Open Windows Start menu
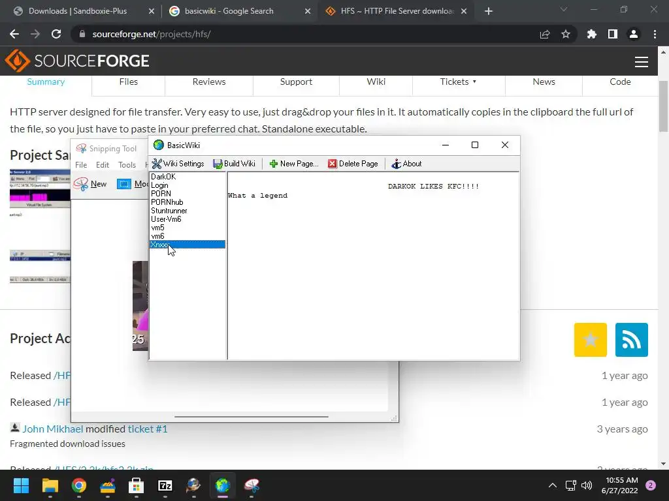669x501 pixels. (21, 485)
